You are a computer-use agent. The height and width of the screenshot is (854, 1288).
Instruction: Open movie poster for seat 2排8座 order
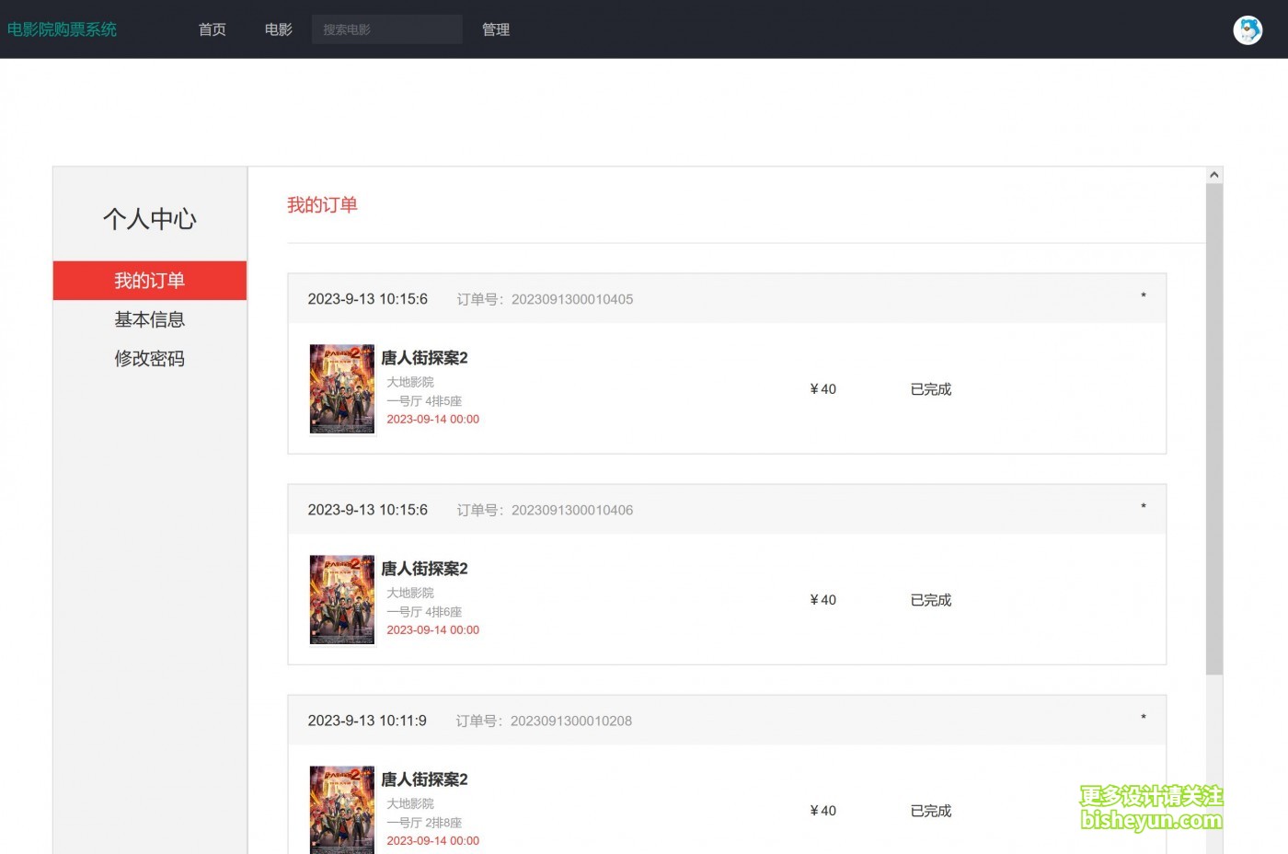pyautogui.click(x=342, y=810)
